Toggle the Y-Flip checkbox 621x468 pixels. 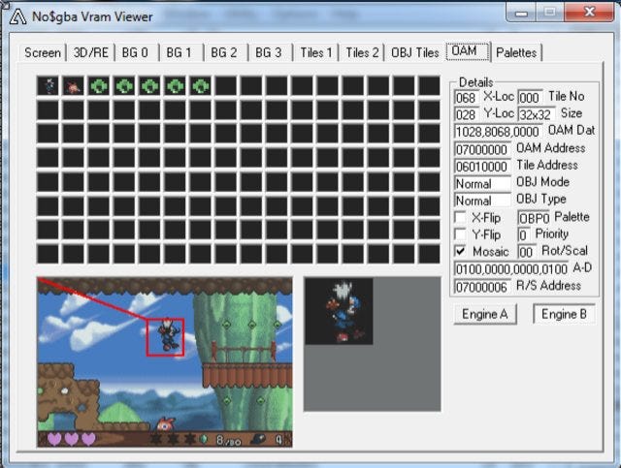tap(460, 234)
